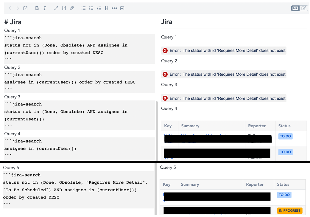Click inside the Query 5 code block text

(78, 190)
